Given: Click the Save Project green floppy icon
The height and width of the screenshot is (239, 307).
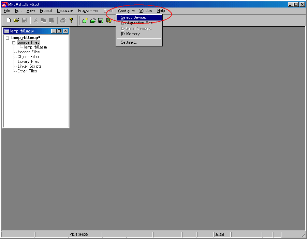Looking at the screenshot, I should coord(101,20).
